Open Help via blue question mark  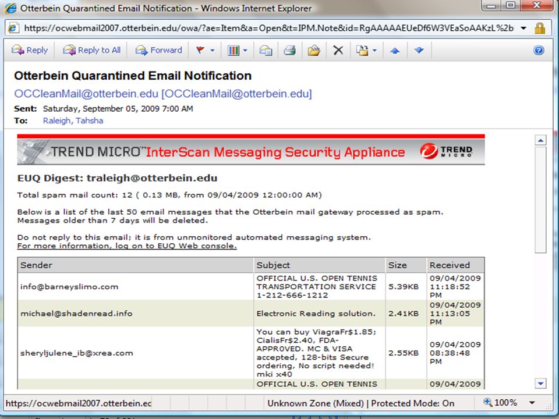[x=539, y=50]
